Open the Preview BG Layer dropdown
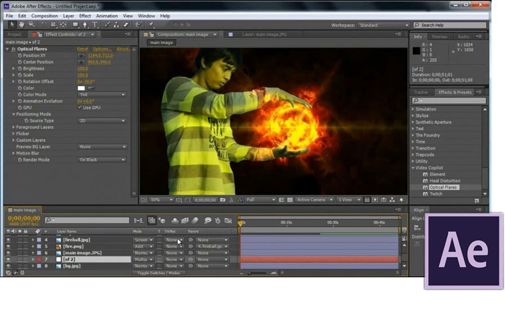The width and height of the screenshot is (505, 310). 102,147
